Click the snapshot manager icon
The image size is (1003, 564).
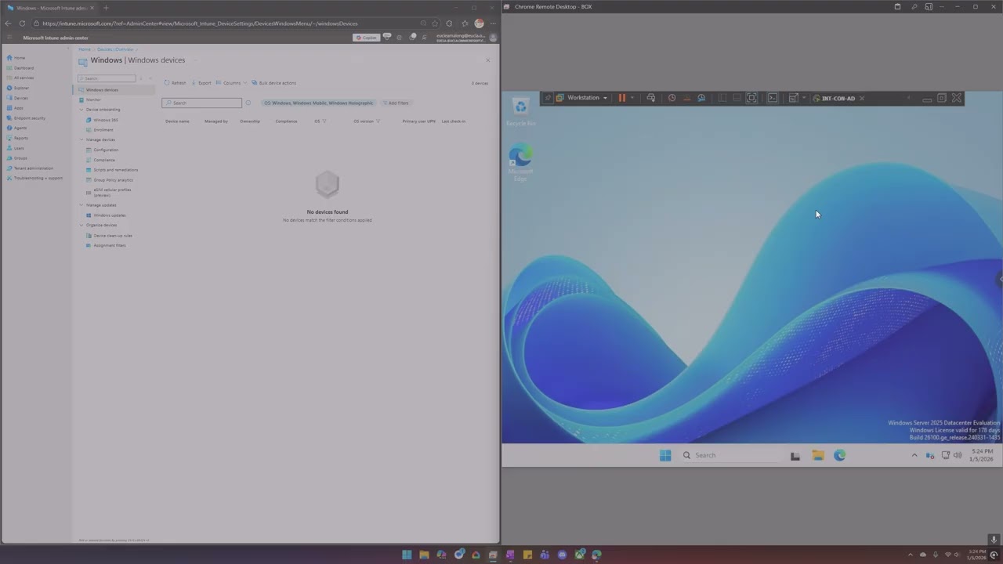coord(701,98)
